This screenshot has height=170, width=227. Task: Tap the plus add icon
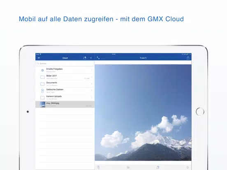[x=91, y=58]
